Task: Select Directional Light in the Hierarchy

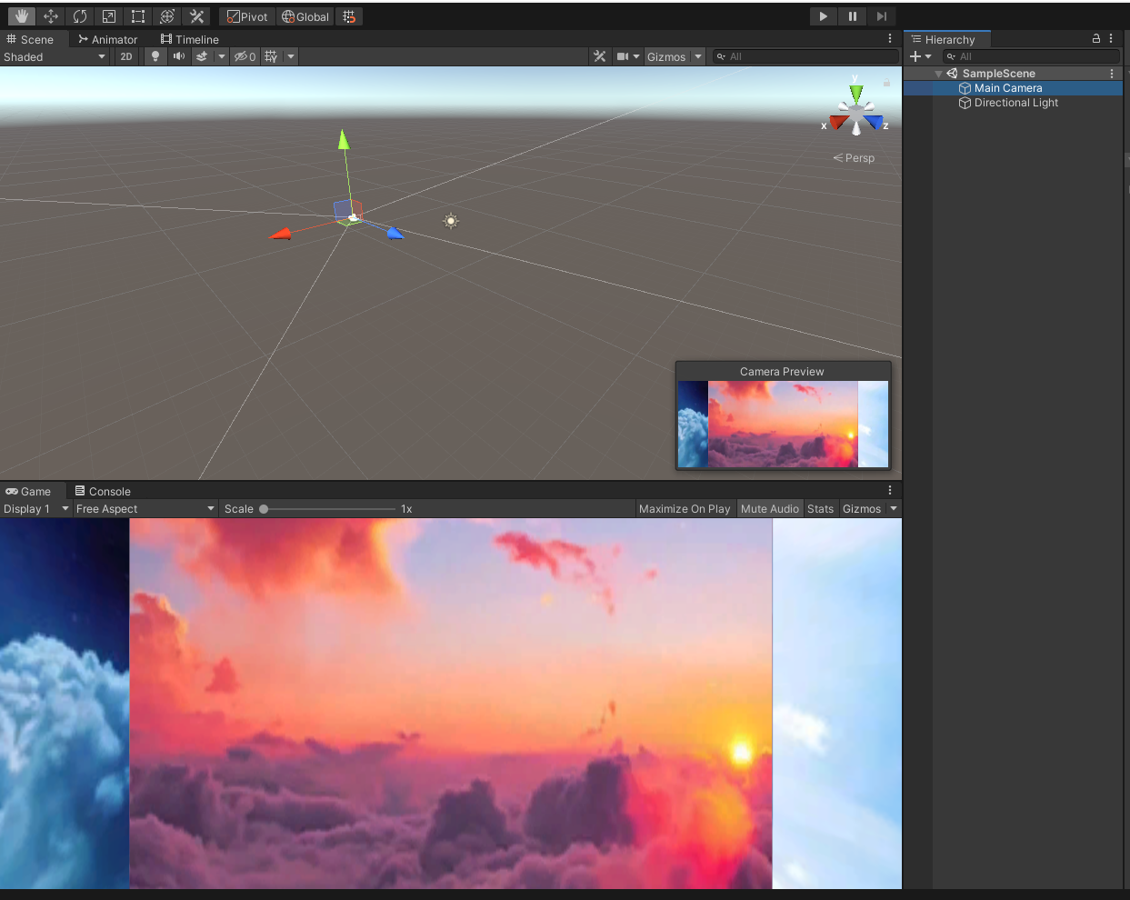Action: click(1015, 103)
